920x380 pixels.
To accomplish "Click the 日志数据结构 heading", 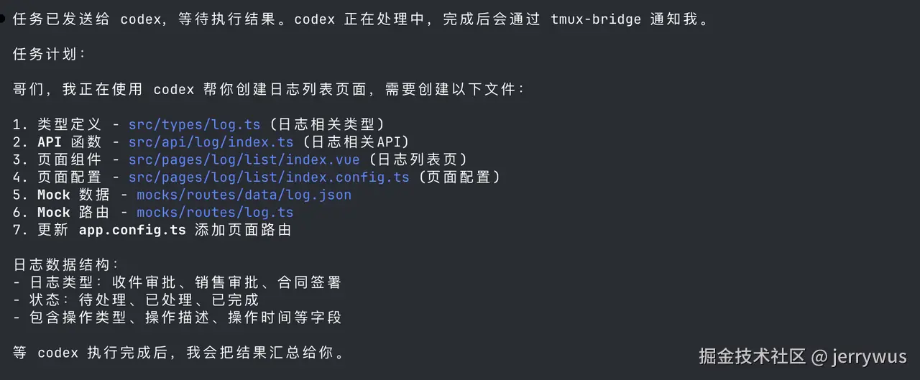I will 66,265.
